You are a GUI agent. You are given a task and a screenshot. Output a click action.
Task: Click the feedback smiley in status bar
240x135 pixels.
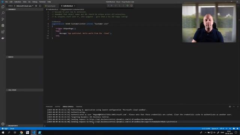[x=234, y=129]
